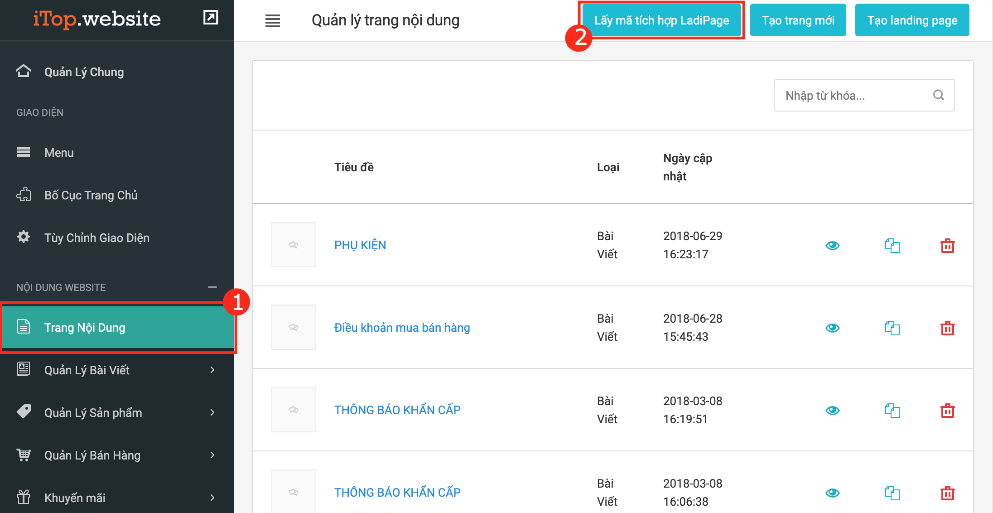Open Bố Cục Trang Chủ menu item
This screenshot has height=513, width=993.
91,195
